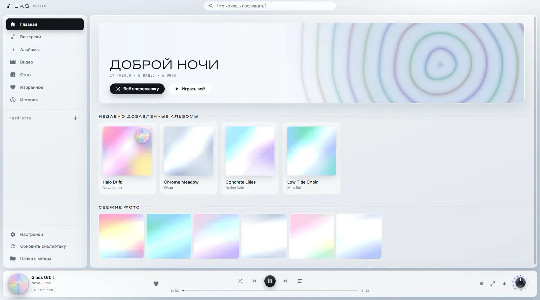The height and width of the screenshot is (300, 540).
Task: Toggle shuffle in the player bar
Action: [x=240, y=281]
